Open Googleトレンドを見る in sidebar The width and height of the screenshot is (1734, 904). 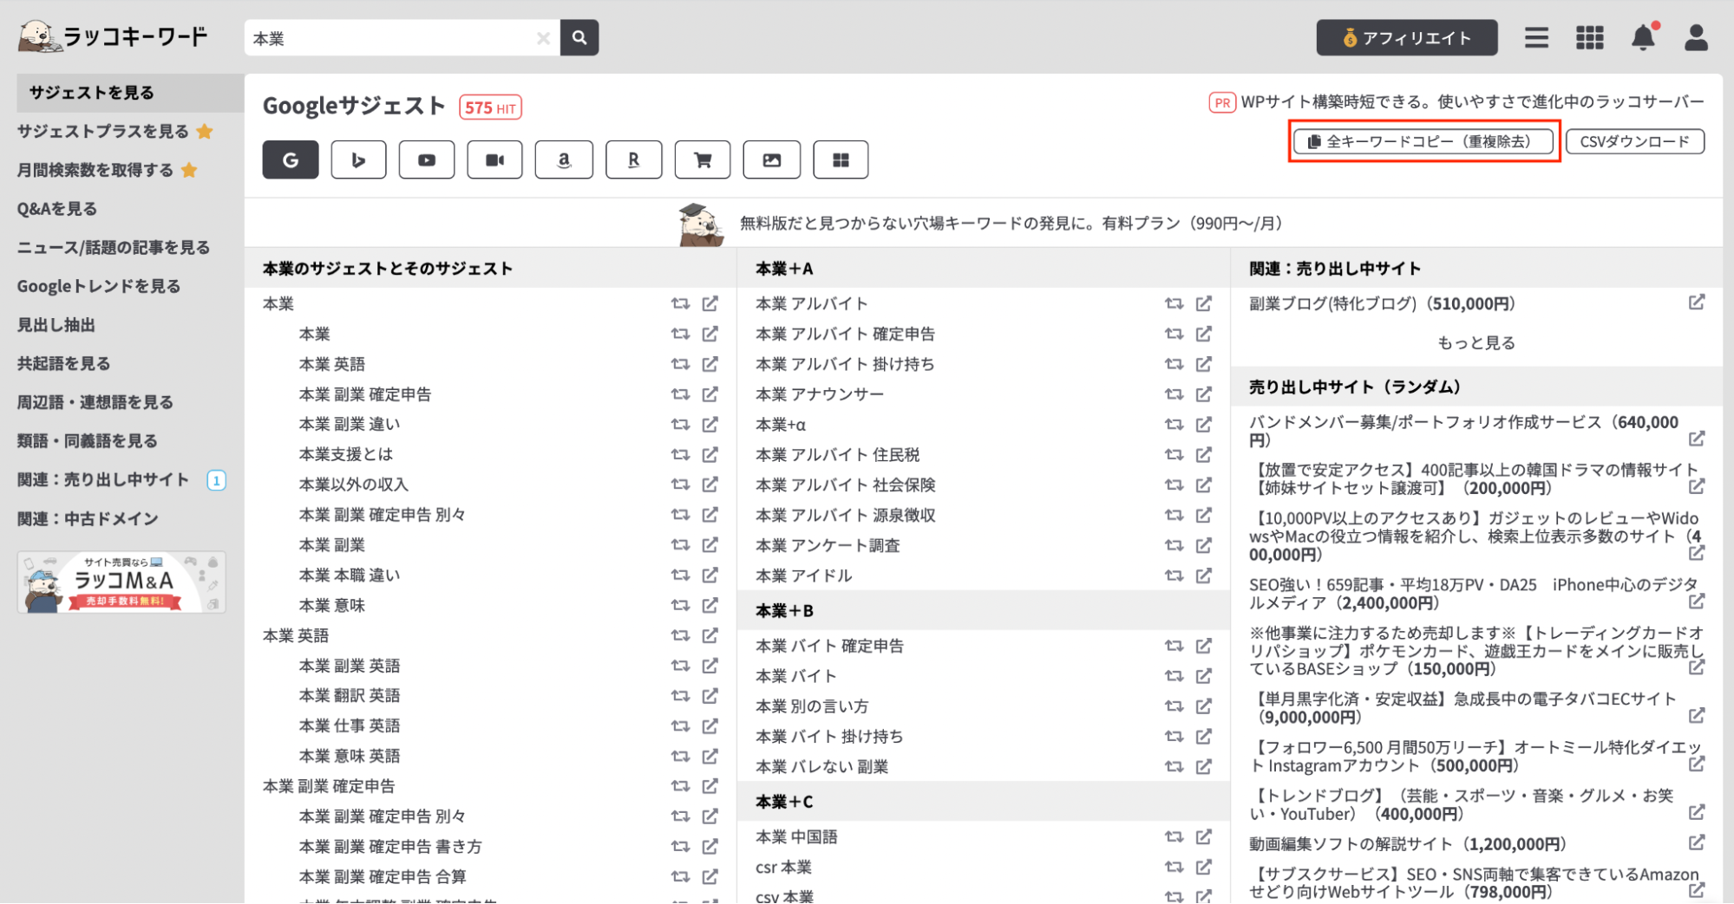pos(99,286)
